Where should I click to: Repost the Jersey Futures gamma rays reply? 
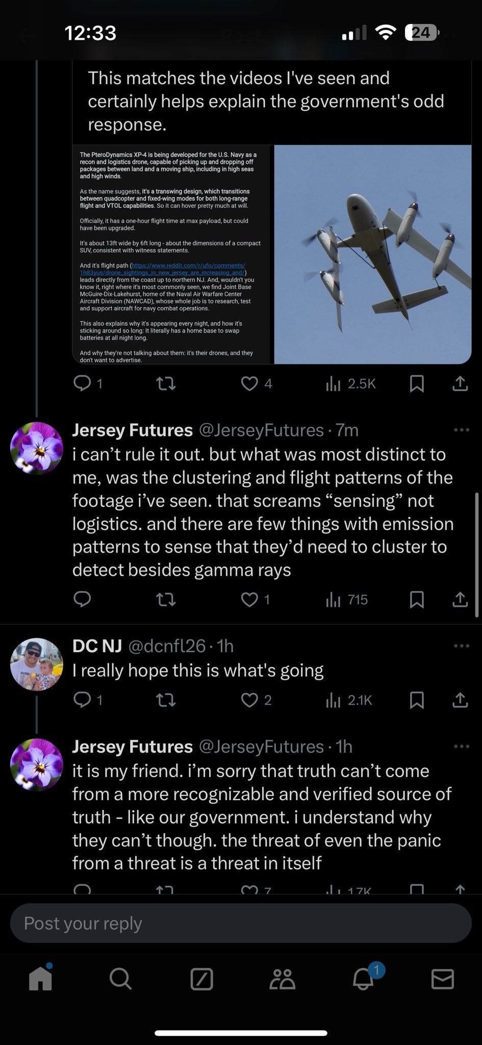(x=165, y=600)
